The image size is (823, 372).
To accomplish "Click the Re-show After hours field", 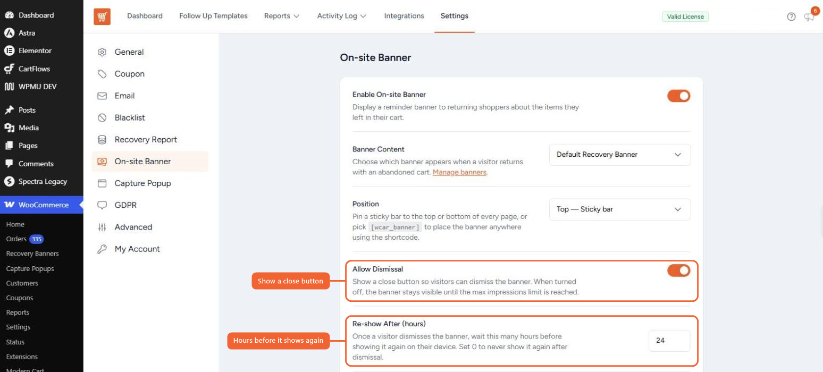I will pyautogui.click(x=669, y=341).
